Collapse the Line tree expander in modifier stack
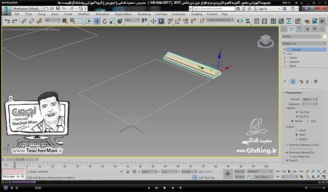Image resolution: width=328 pixels, height=192 pixels. 284,54
